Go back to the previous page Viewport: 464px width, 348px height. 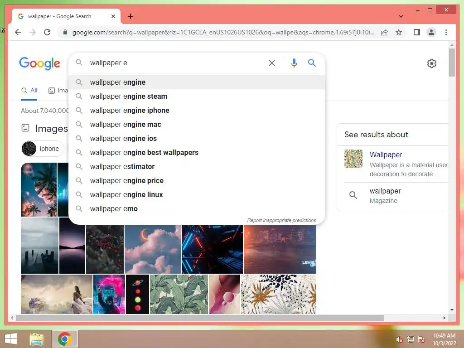[18, 32]
